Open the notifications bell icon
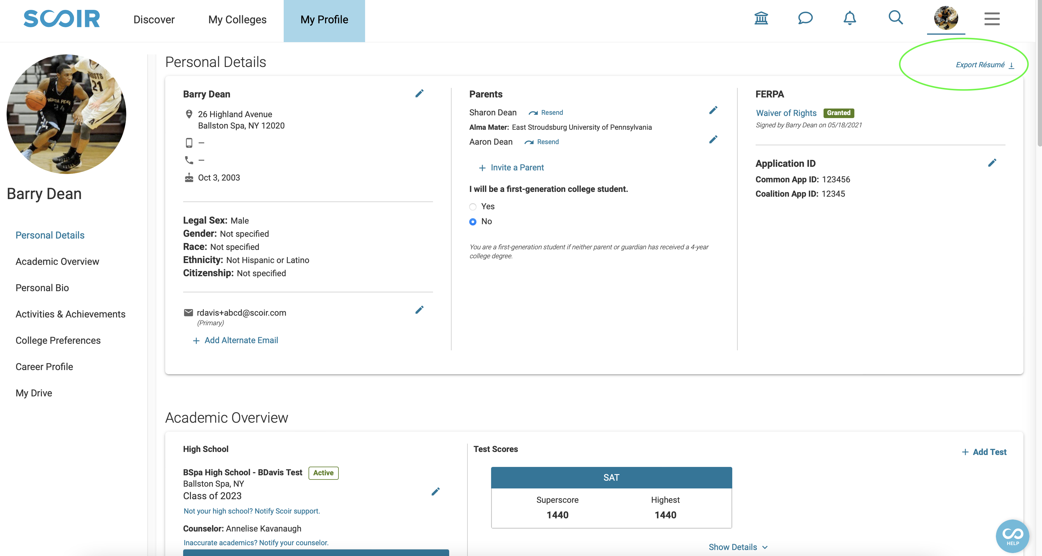1042x556 pixels. click(x=850, y=18)
